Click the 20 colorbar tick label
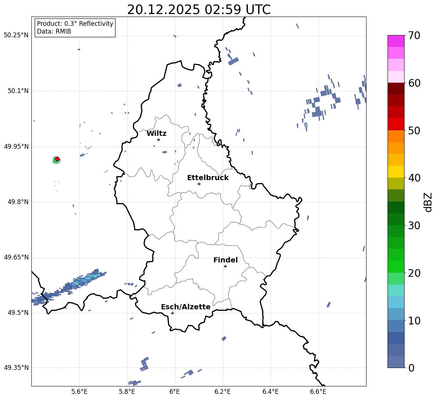The width and height of the screenshot is (437, 399). [414, 273]
